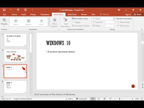Select slide 2 org chart thumbnail

pos(15,55)
